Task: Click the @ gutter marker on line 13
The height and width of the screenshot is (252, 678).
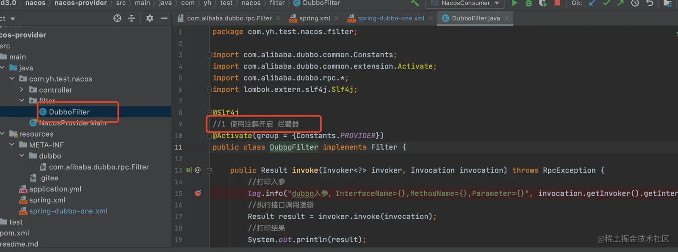Action: tap(198, 170)
